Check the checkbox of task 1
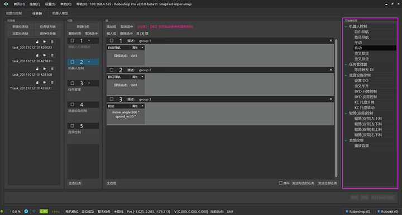 (72, 41)
